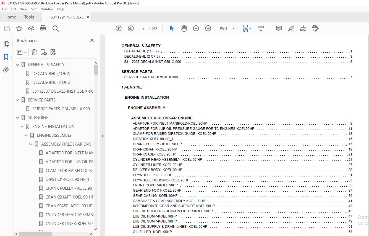Click the upload to cloud icon
This screenshot has height=236, width=369.
click(x=31, y=28)
